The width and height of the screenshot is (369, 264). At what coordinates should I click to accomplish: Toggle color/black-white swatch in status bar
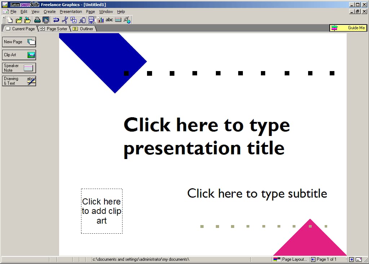[277, 259]
